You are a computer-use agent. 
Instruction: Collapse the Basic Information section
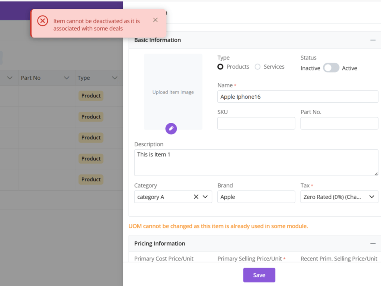(373, 40)
